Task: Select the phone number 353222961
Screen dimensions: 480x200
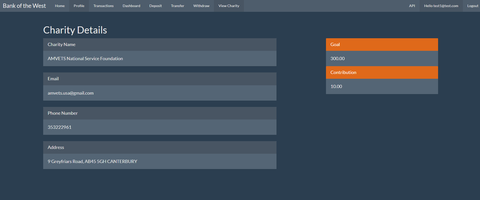Action: click(60, 127)
